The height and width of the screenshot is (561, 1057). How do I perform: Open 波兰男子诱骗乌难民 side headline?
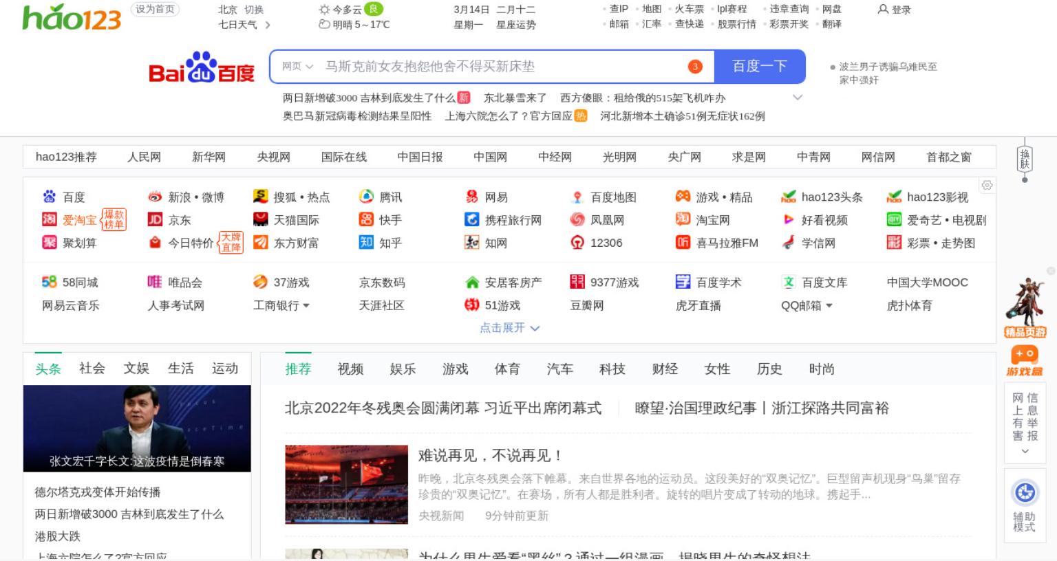tap(888, 73)
